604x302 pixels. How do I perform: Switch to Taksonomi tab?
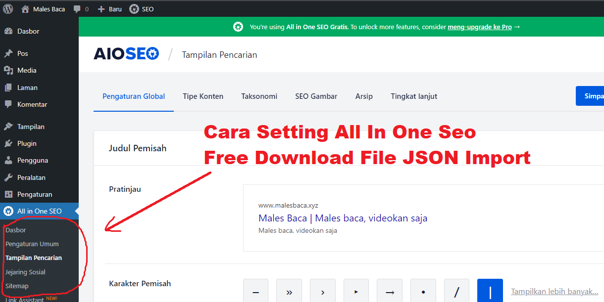tap(259, 96)
